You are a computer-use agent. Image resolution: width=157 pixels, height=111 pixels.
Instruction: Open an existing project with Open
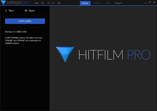[x=30, y=11]
